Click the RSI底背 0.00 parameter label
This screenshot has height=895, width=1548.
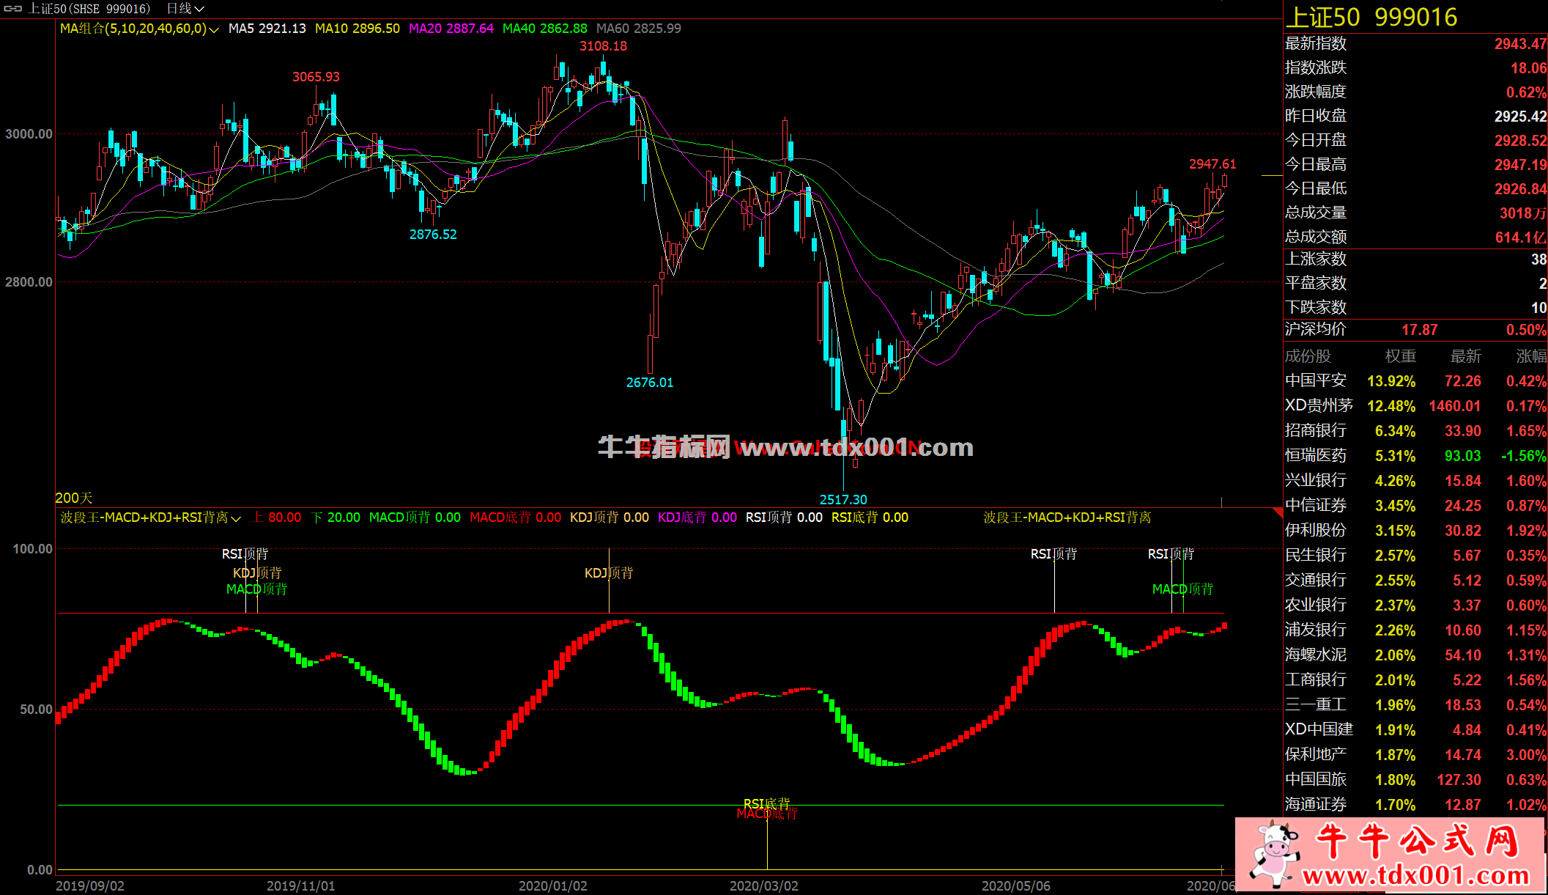coord(870,518)
